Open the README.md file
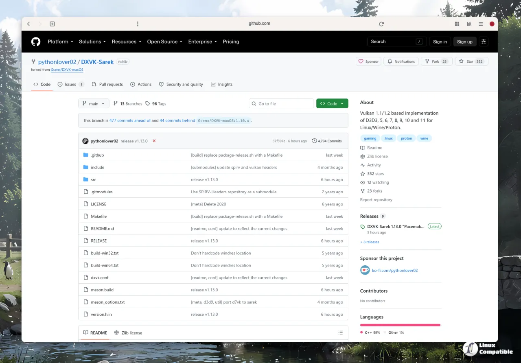 click(x=103, y=229)
